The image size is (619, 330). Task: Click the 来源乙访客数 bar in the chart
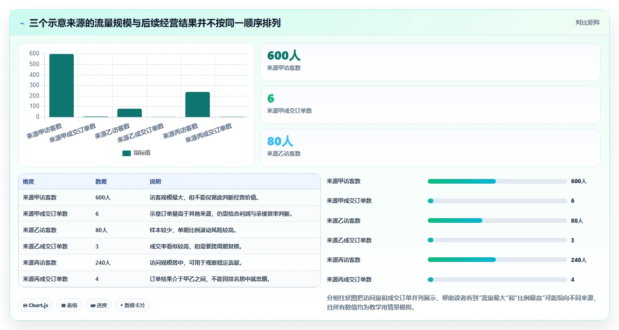tap(130, 113)
